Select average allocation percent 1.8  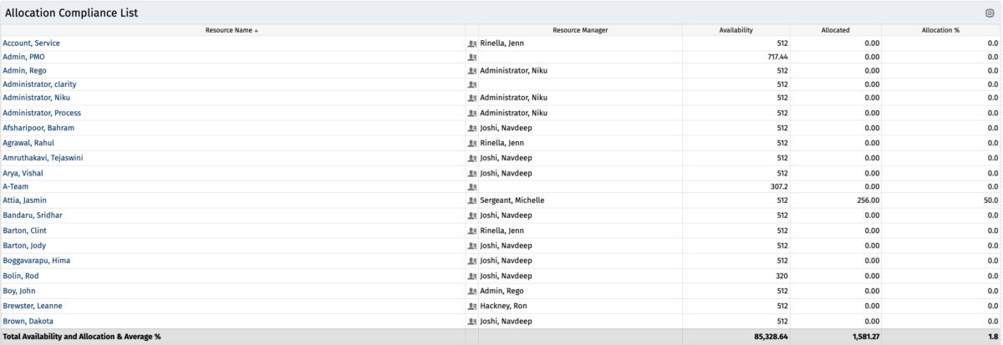[994, 337]
